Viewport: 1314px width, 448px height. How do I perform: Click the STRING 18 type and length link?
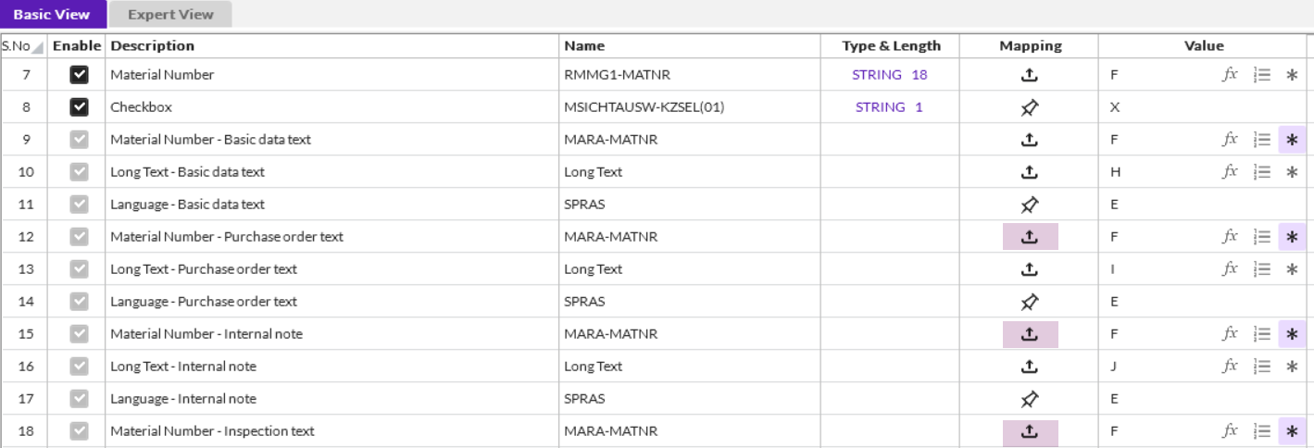(x=889, y=75)
